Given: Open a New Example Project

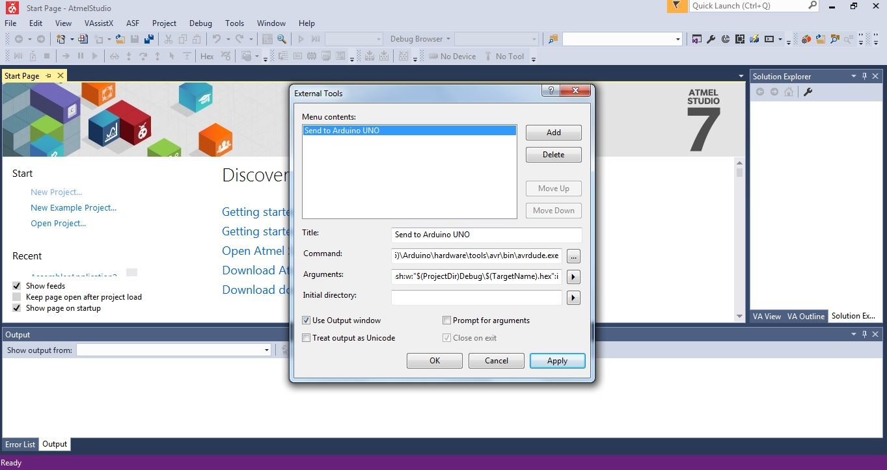Looking at the screenshot, I should coord(74,207).
